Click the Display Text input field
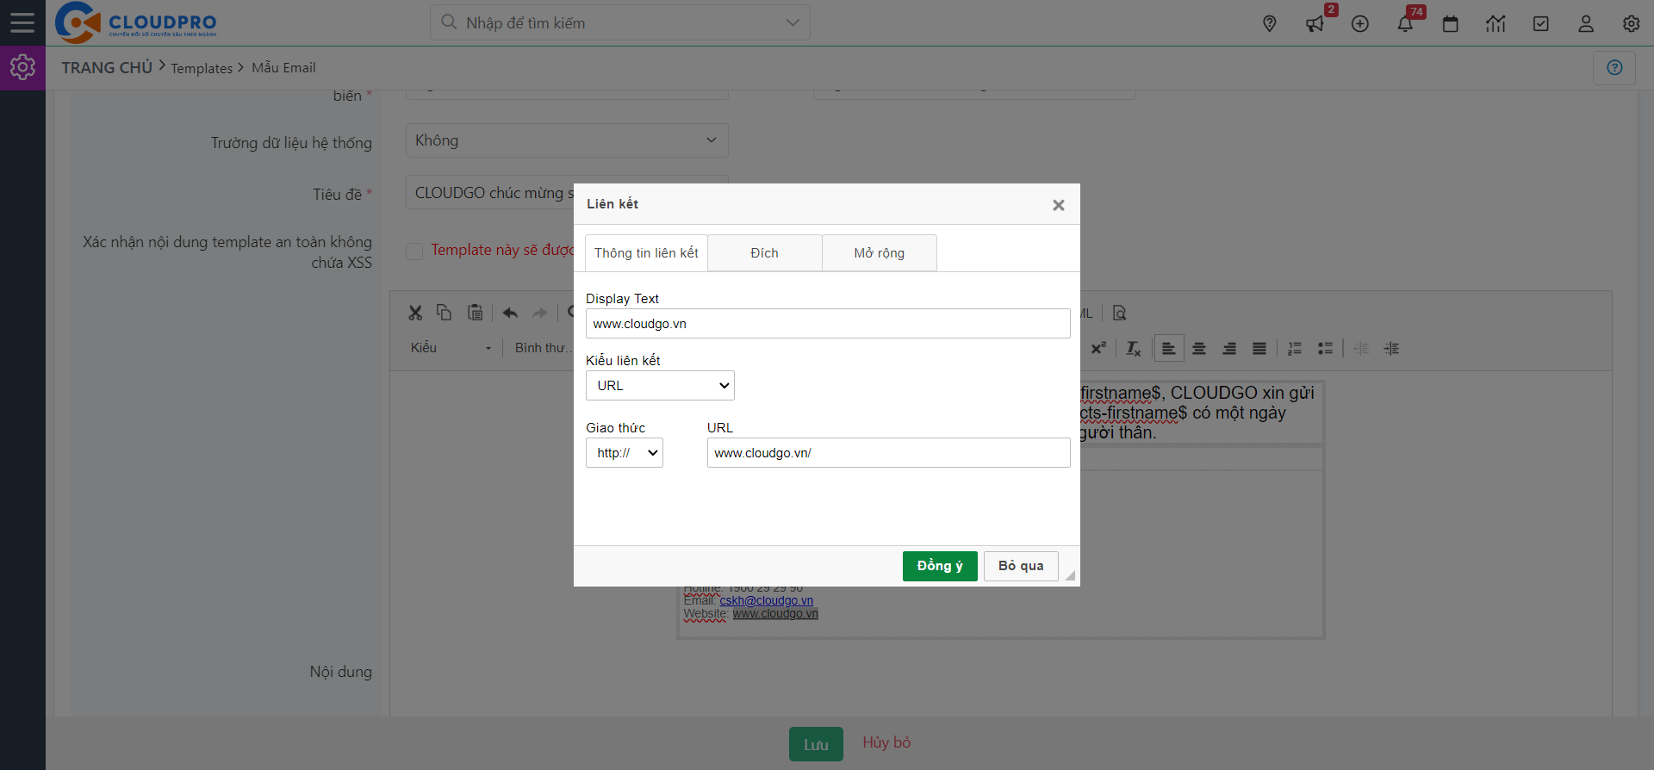Screen dimensions: 1654x770 [828, 324]
